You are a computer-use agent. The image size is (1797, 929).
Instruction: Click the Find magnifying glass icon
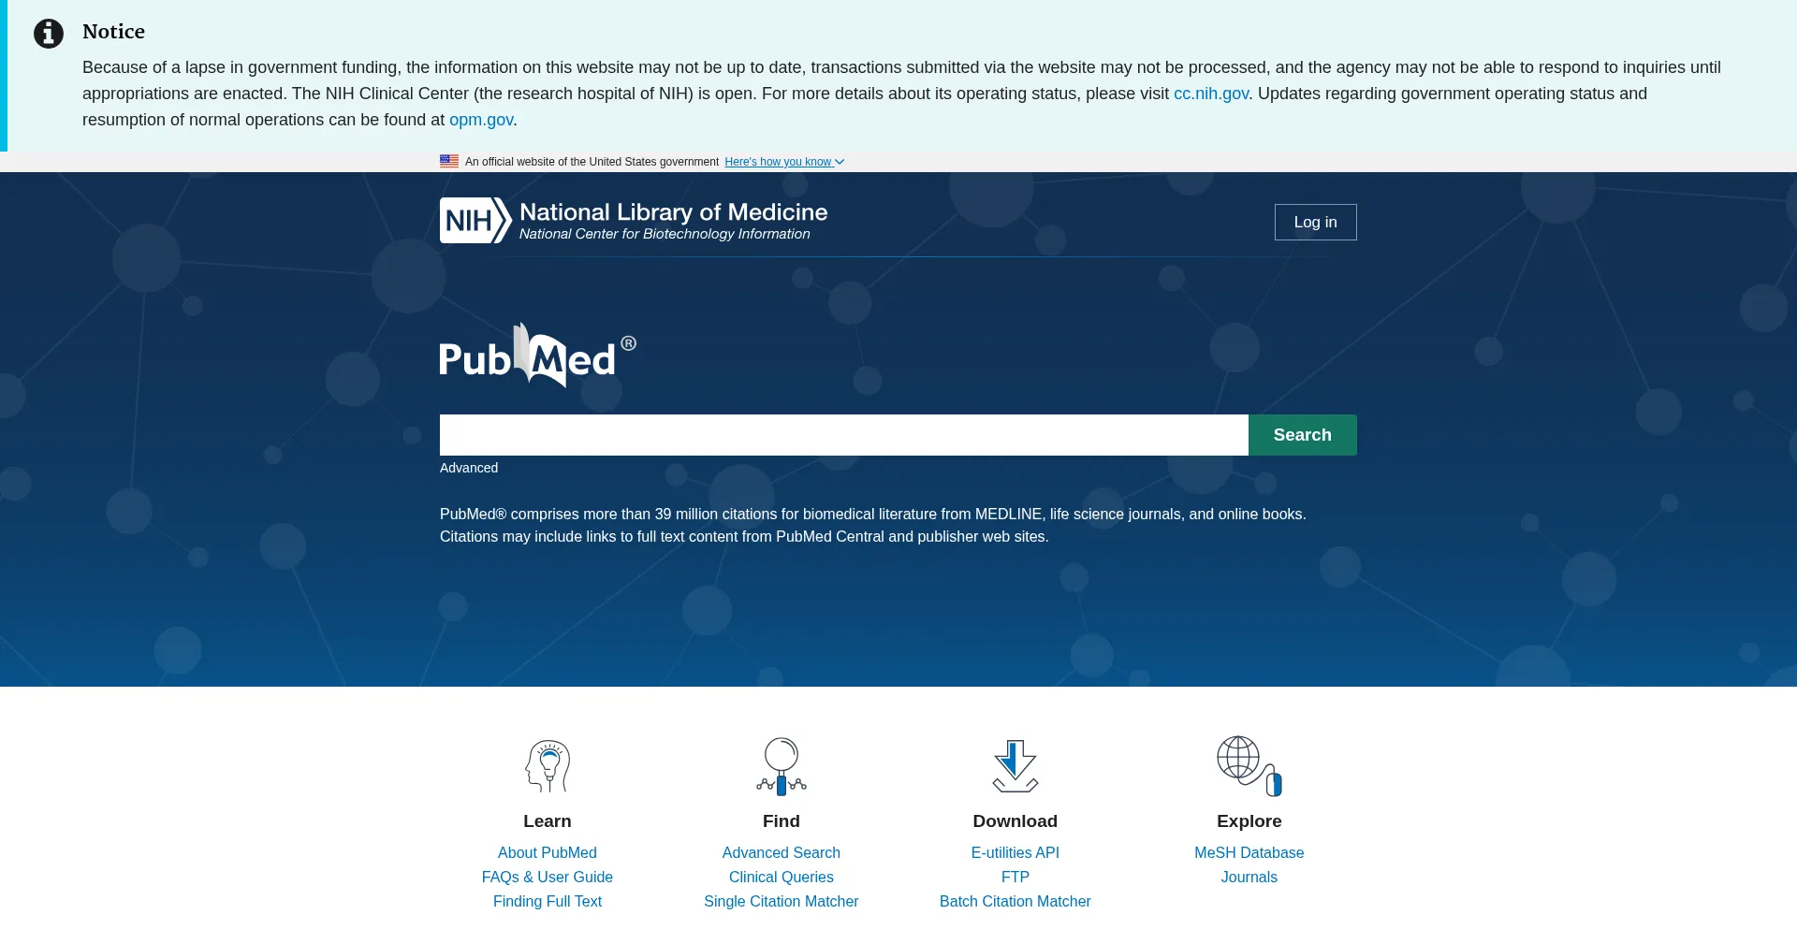782,766
